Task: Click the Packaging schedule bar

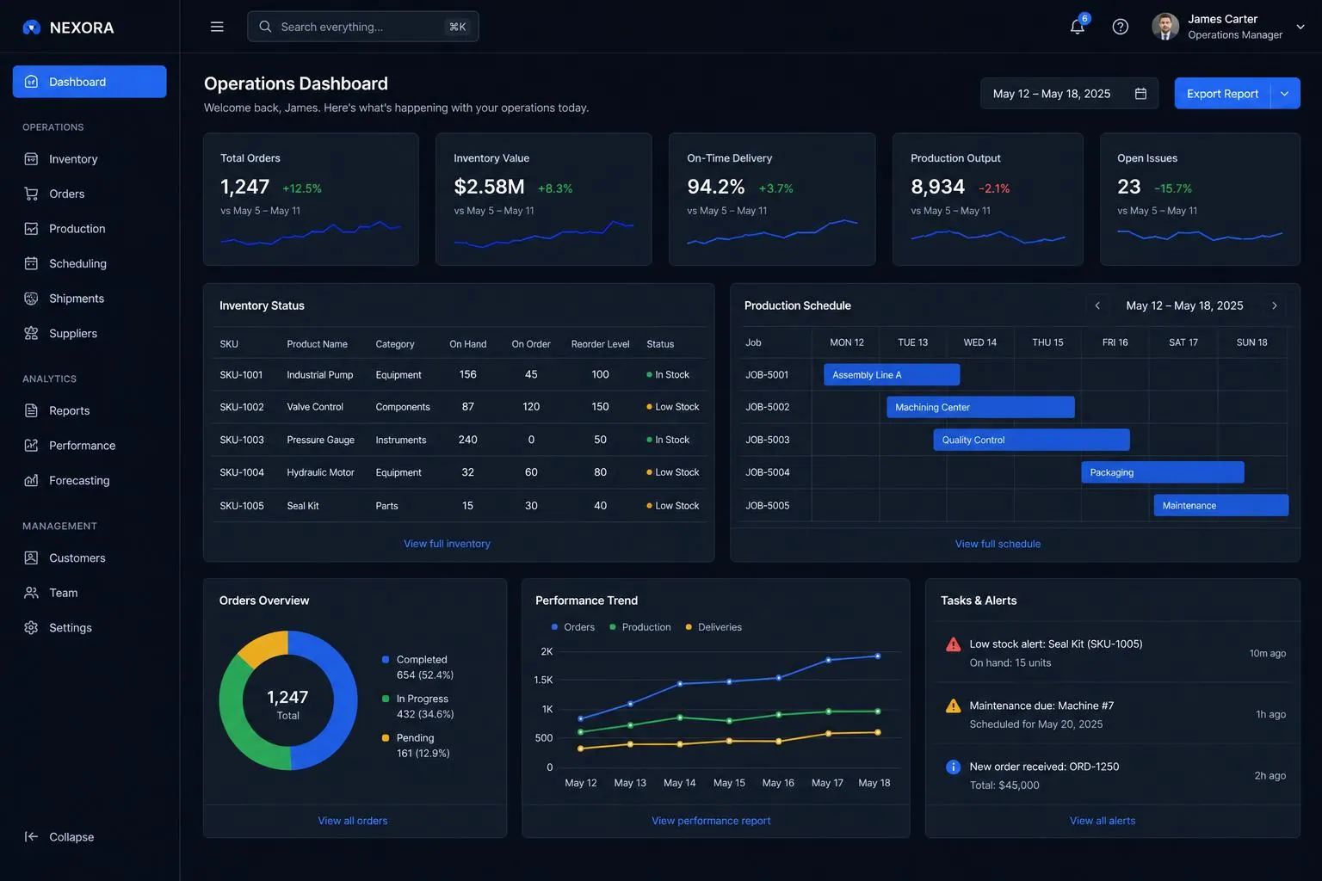Action: [1163, 472]
